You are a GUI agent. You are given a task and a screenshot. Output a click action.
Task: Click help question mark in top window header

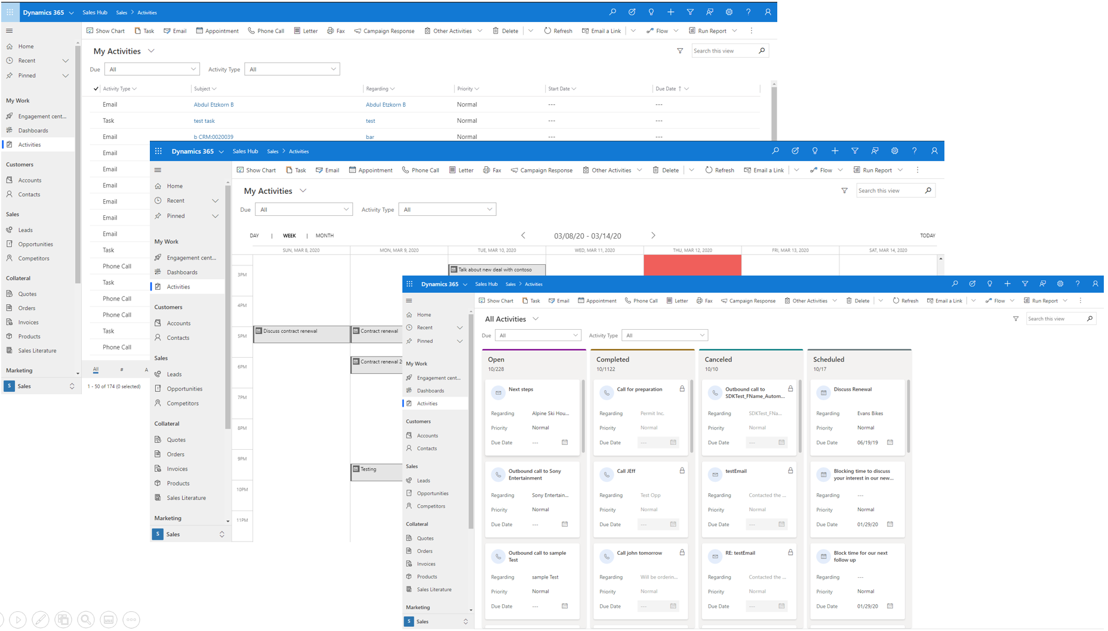[x=748, y=12]
